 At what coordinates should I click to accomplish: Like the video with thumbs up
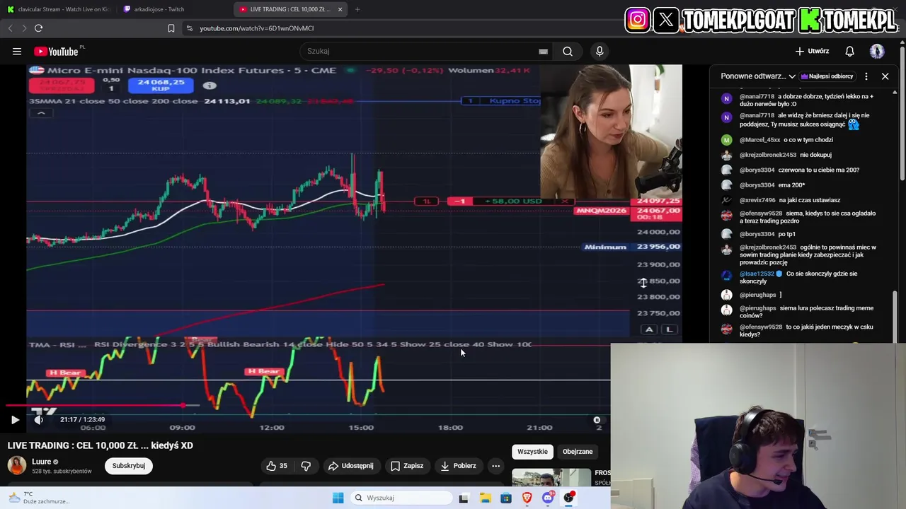pyautogui.click(x=277, y=465)
